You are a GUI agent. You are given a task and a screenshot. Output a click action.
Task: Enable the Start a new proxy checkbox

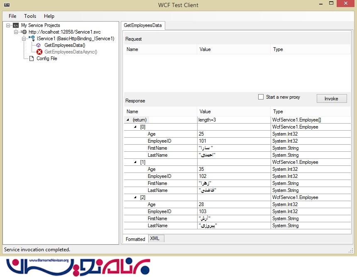(x=261, y=97)
